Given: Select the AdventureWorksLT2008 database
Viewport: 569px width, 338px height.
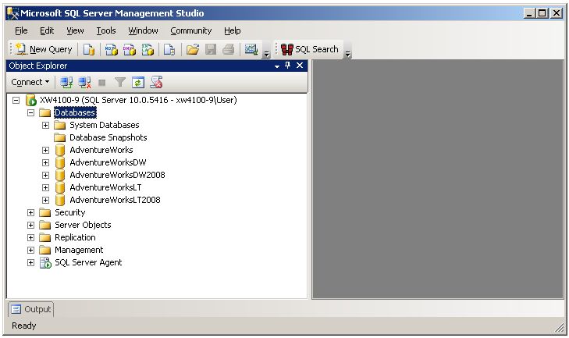Looking at the screenshot, I should coord(115,200).
